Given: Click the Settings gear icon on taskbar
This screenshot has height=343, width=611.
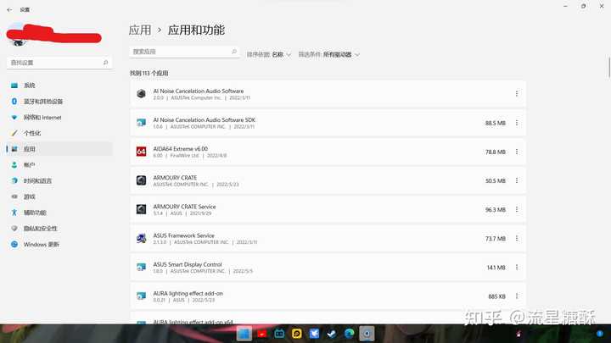Looking at the screenshot, I should pyautogui.click(x=367, y=334).
